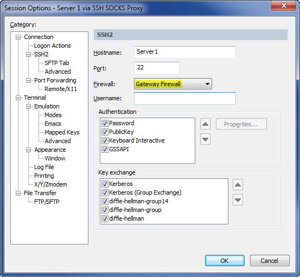The width and height of the screenshot is (300, 277).
Task: Select the Connection category
Action: point(39,37)
